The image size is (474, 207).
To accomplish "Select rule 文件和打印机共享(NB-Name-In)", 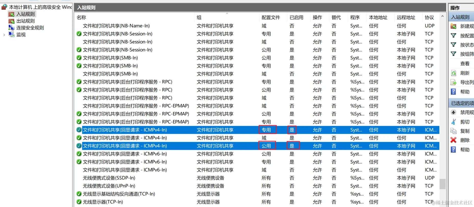I will [116, 26].
